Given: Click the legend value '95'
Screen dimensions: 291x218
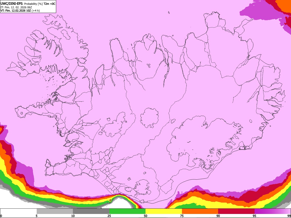Looking at the screenshot, I should pos(255,216).
